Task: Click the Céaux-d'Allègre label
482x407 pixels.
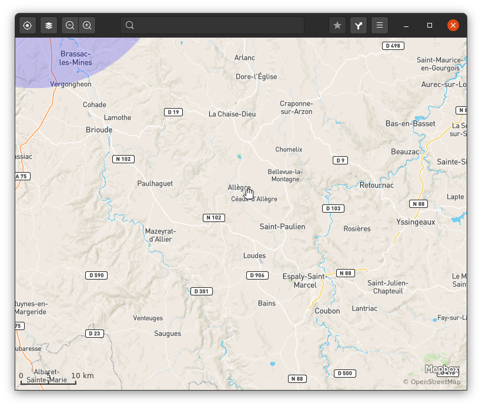Action: pyautogui.click(x=254, y=199)
